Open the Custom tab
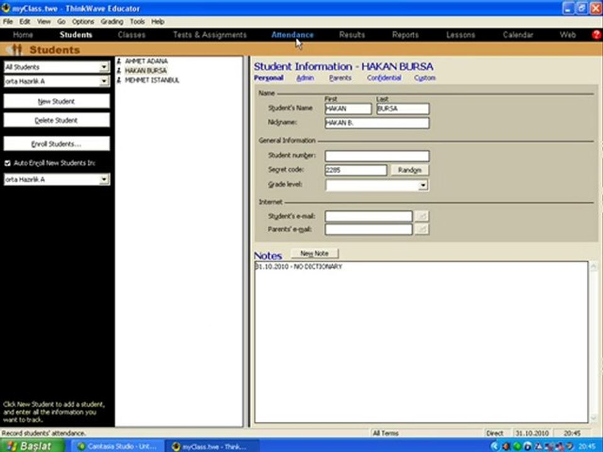603x452 pixels. click(x=425, y=78)
